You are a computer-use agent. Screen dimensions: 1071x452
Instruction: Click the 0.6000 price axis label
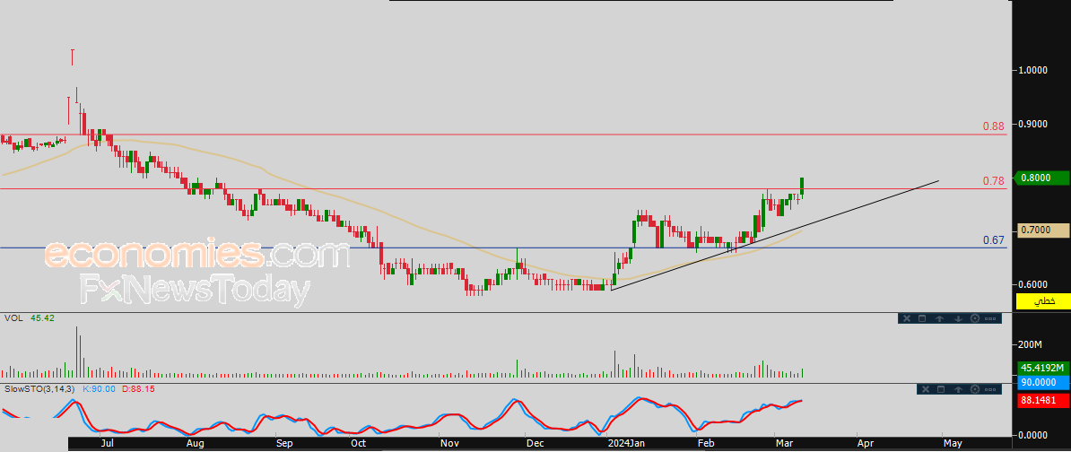pos(1032,284)
